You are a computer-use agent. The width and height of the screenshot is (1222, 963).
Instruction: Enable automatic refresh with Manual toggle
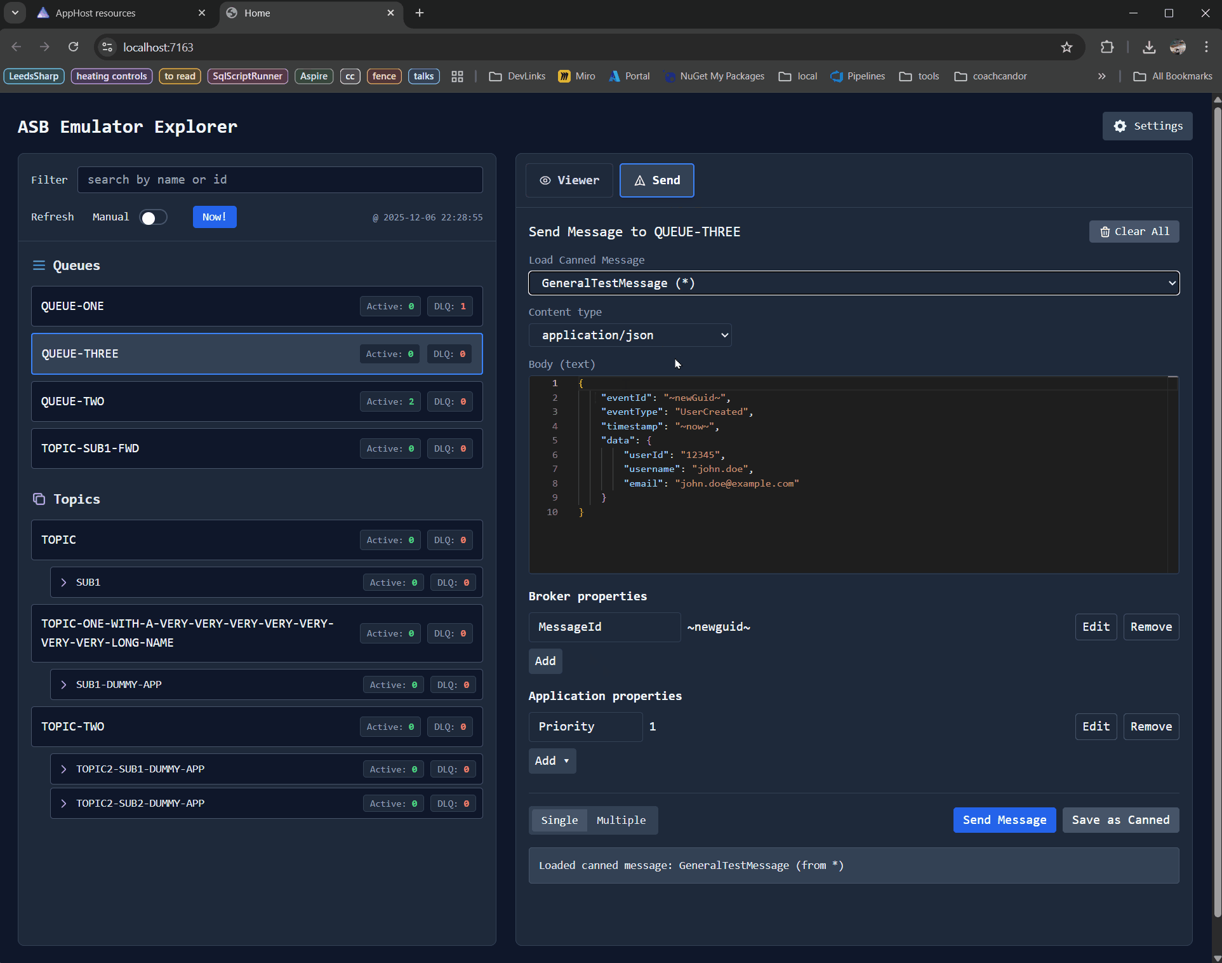click(153, 217)
